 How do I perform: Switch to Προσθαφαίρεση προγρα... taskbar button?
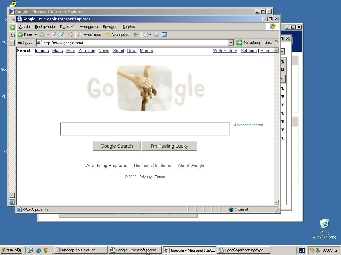(244, 250)
